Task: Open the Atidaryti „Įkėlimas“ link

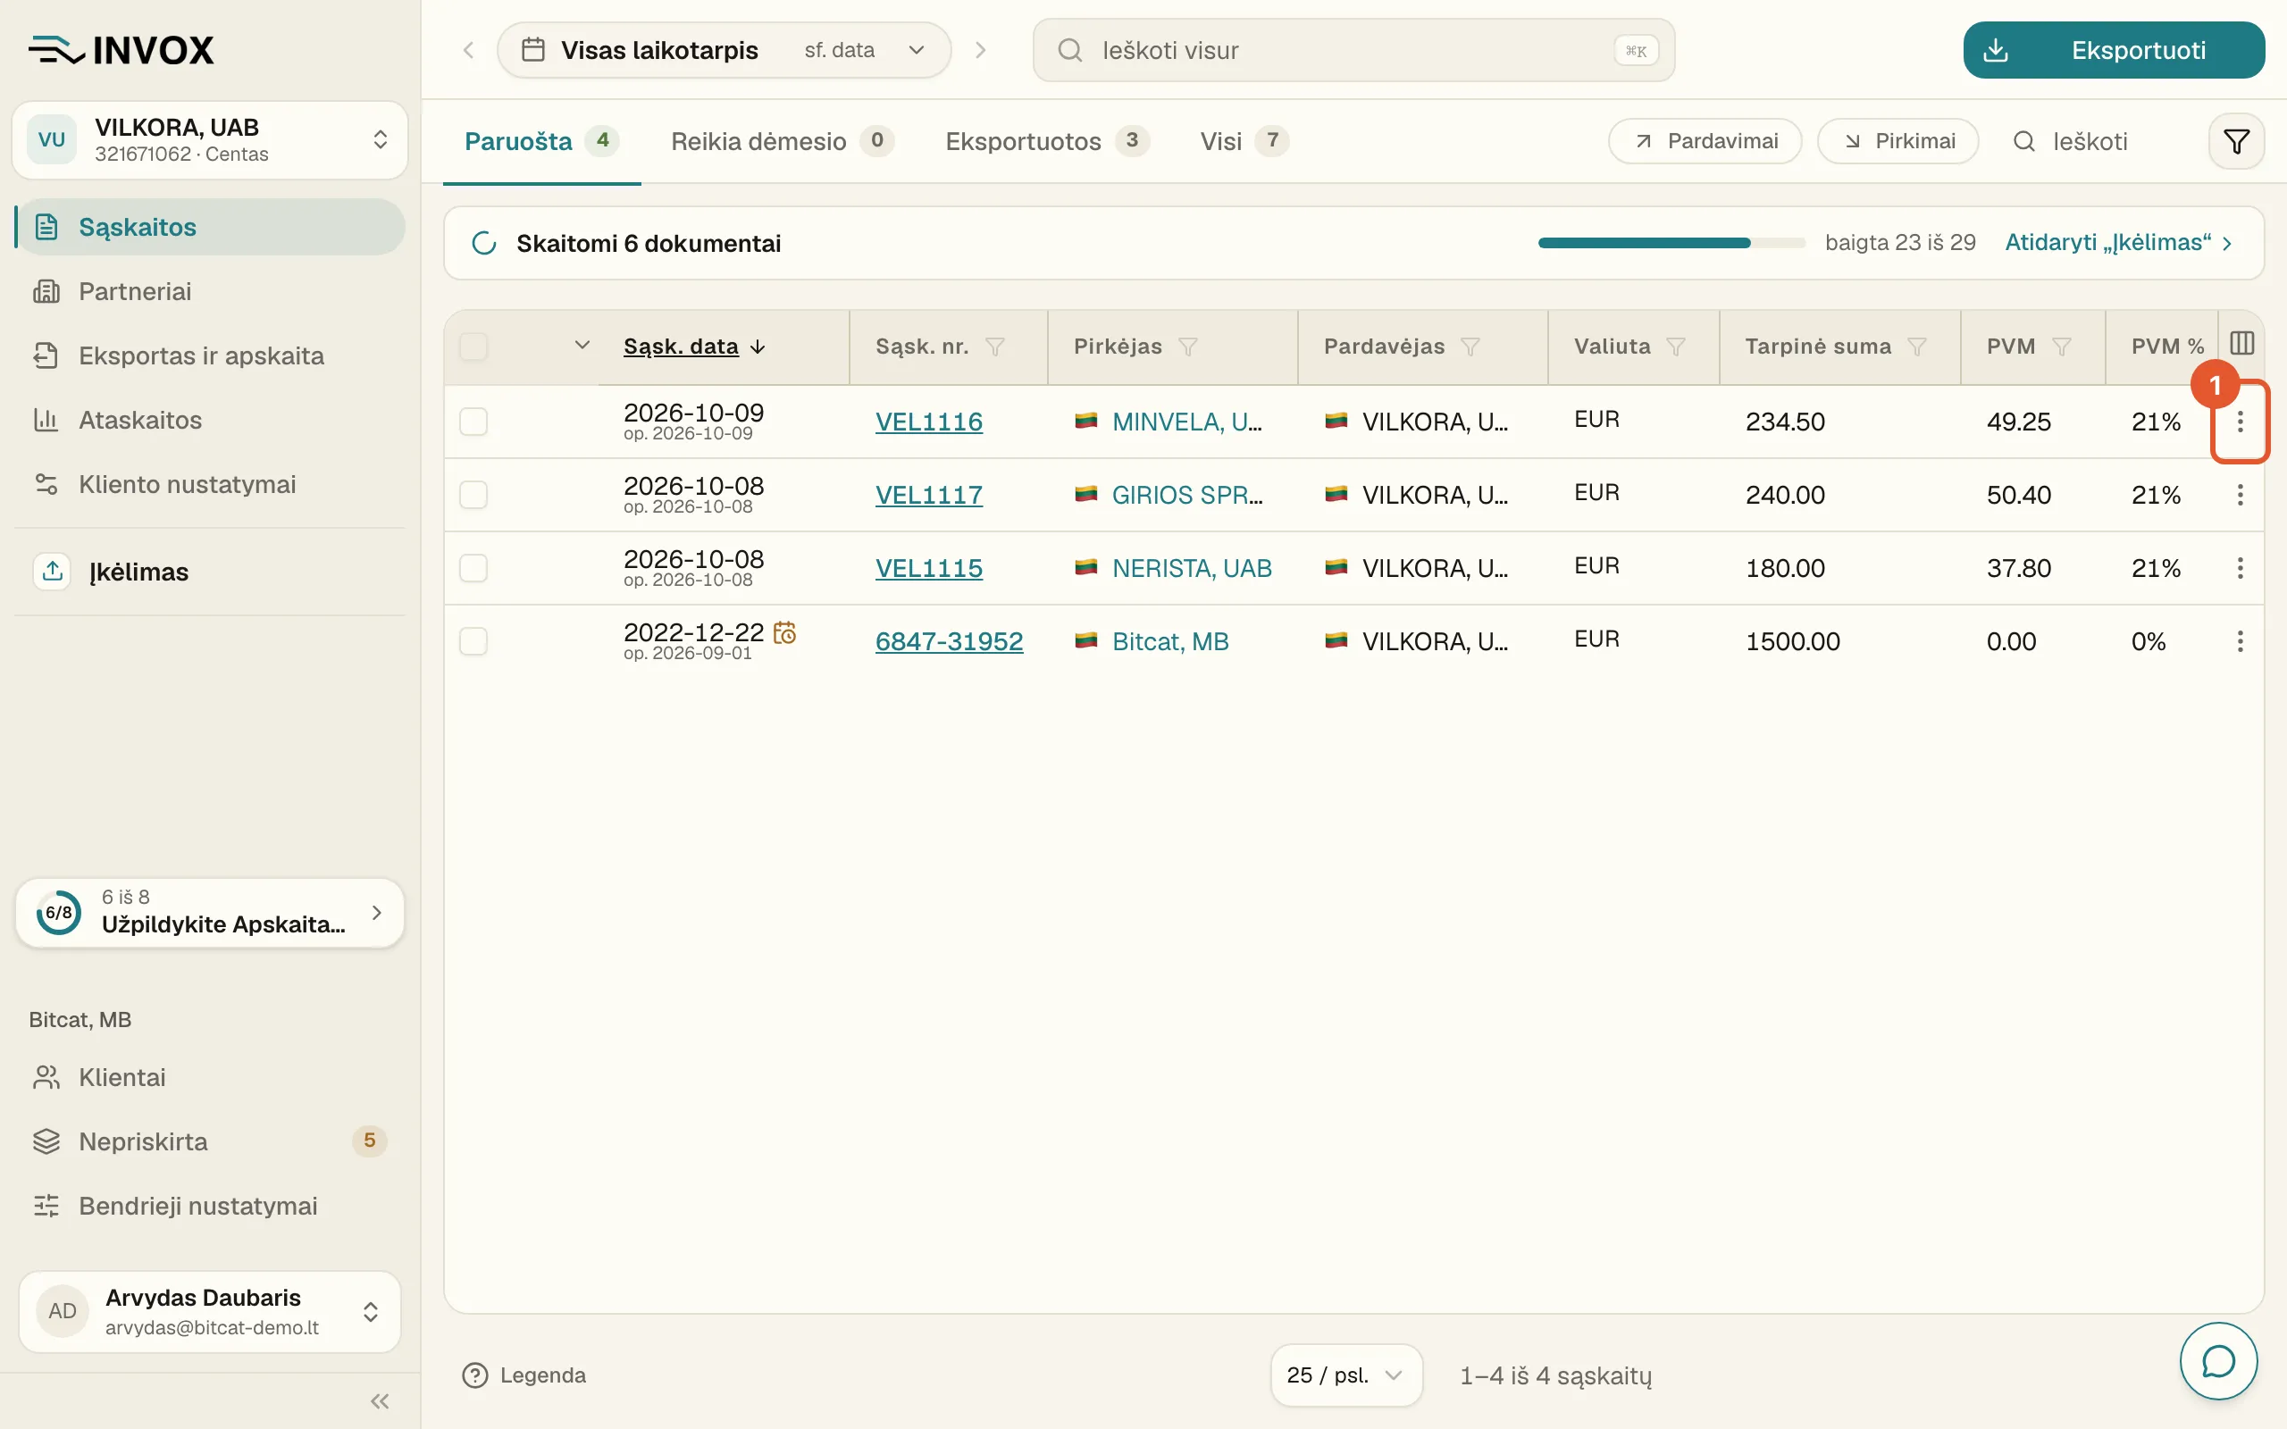Action: coord(2119,243)
